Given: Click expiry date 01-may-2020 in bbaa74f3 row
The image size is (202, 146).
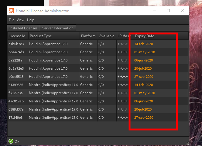Looking at the screenshot, I should tap(145, 52).
